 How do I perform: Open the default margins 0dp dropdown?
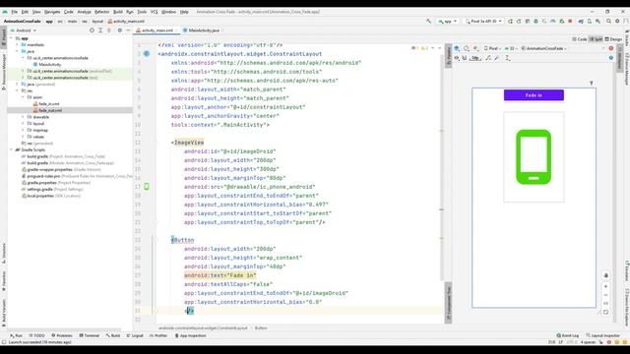[x=475, y=58]
